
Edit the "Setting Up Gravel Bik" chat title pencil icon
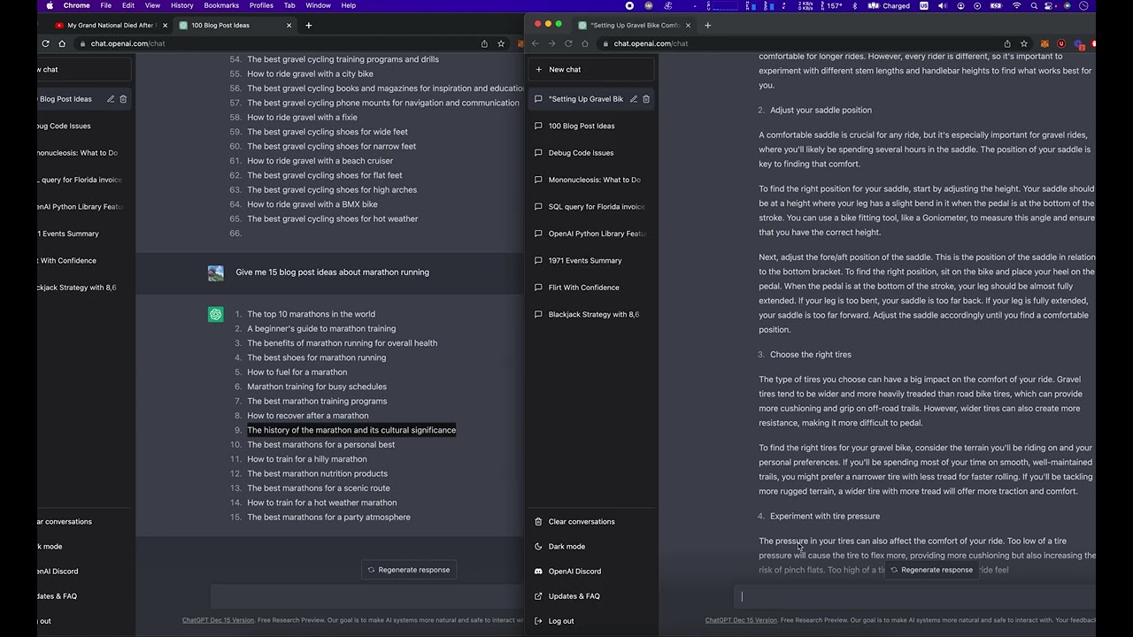(634, 99)
